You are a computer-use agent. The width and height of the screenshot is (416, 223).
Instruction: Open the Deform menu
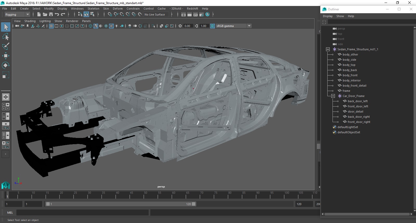118,9
